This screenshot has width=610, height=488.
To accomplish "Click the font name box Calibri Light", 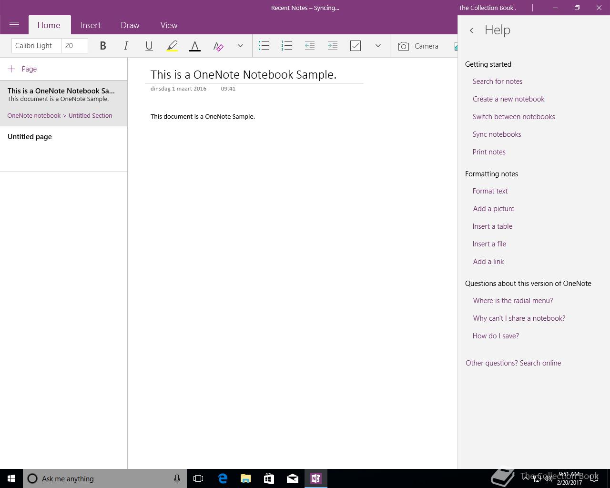I will (x=37, y=46).
